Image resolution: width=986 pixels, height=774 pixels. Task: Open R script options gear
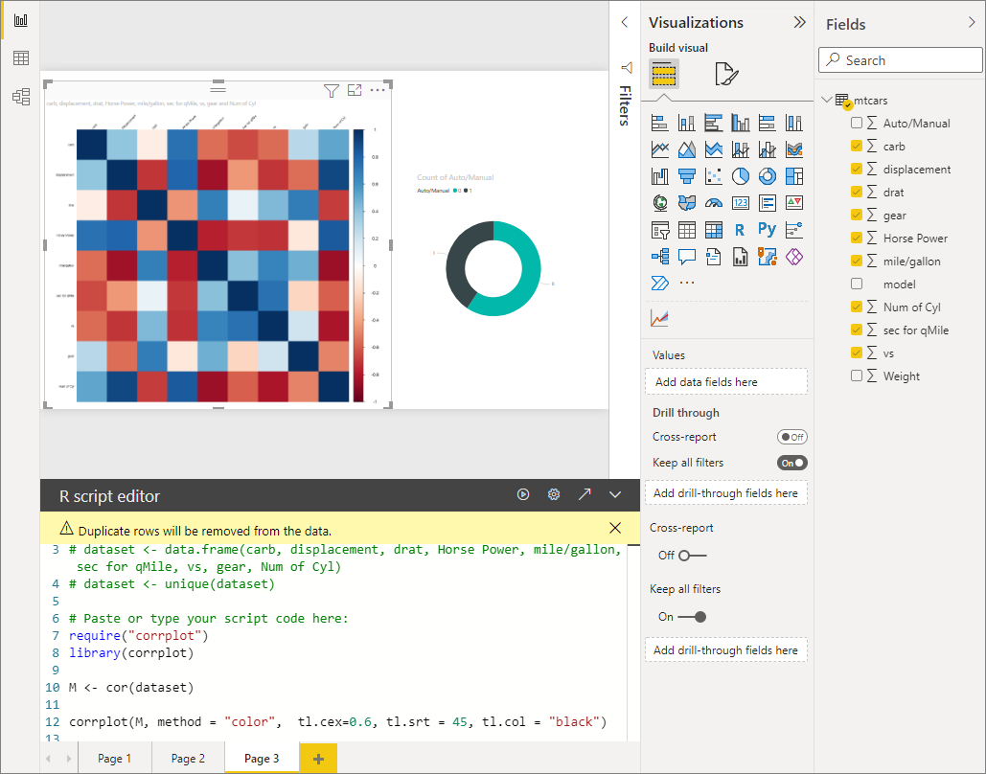554,494
